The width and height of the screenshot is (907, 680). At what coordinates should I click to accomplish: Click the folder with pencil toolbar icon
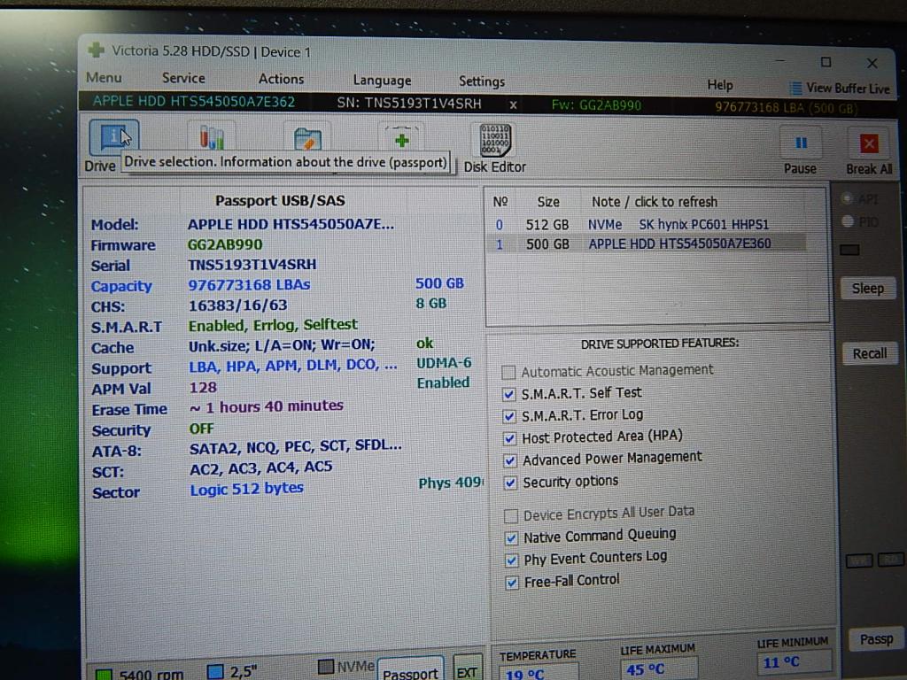point(307,139)
